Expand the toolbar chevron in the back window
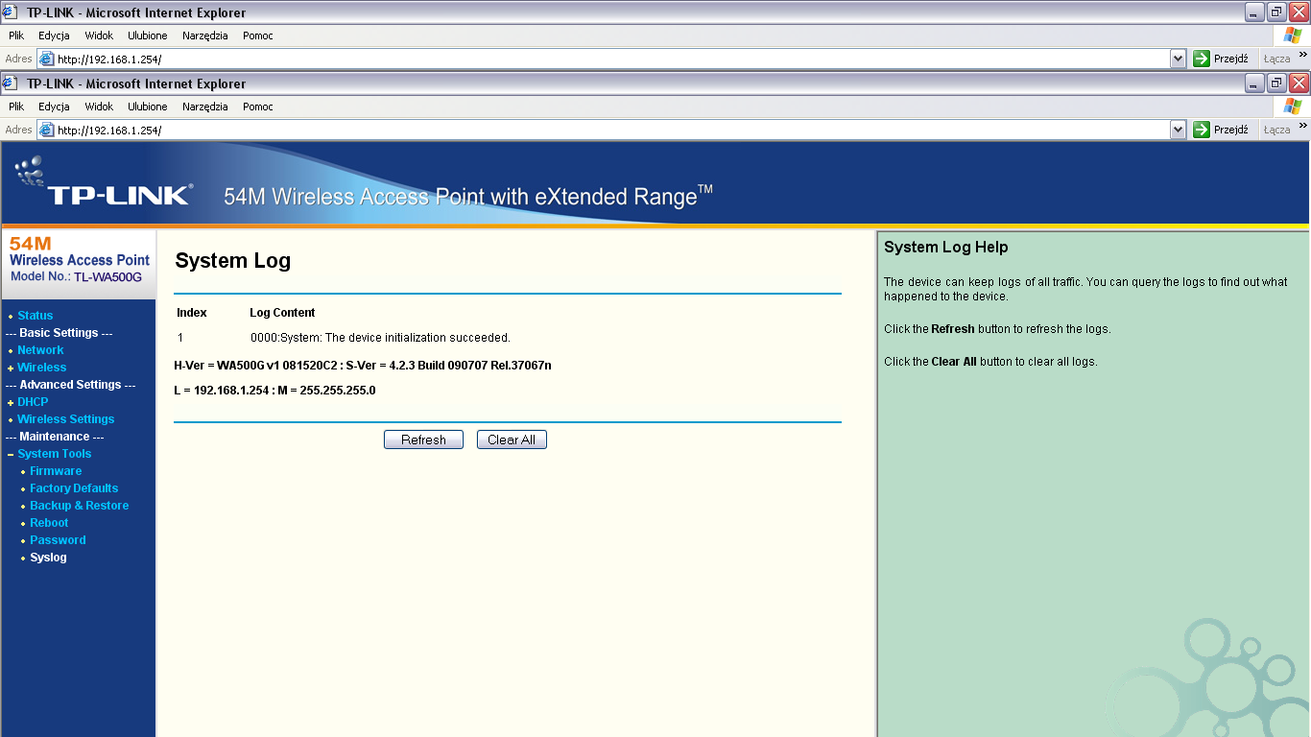The image size is (1311, 737). click(x=1302, y=55)
